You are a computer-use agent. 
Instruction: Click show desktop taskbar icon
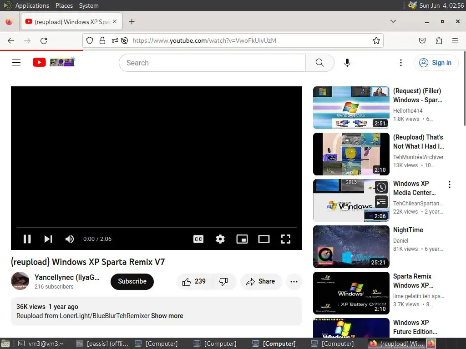[x=5, y=344]
